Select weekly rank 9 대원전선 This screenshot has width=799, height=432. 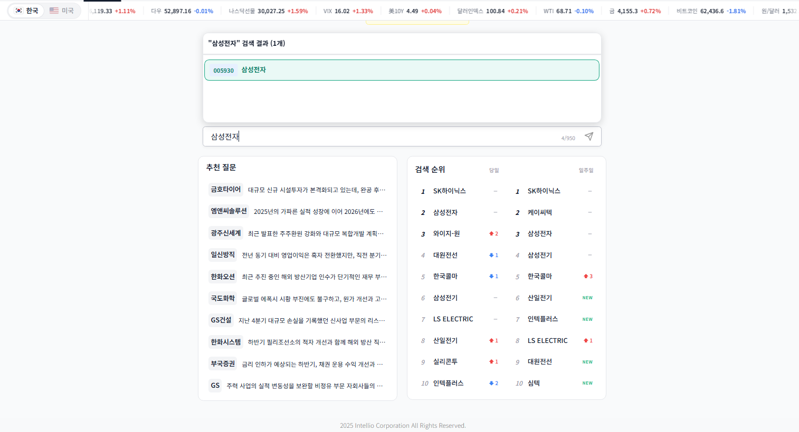(x=554, y=362)
